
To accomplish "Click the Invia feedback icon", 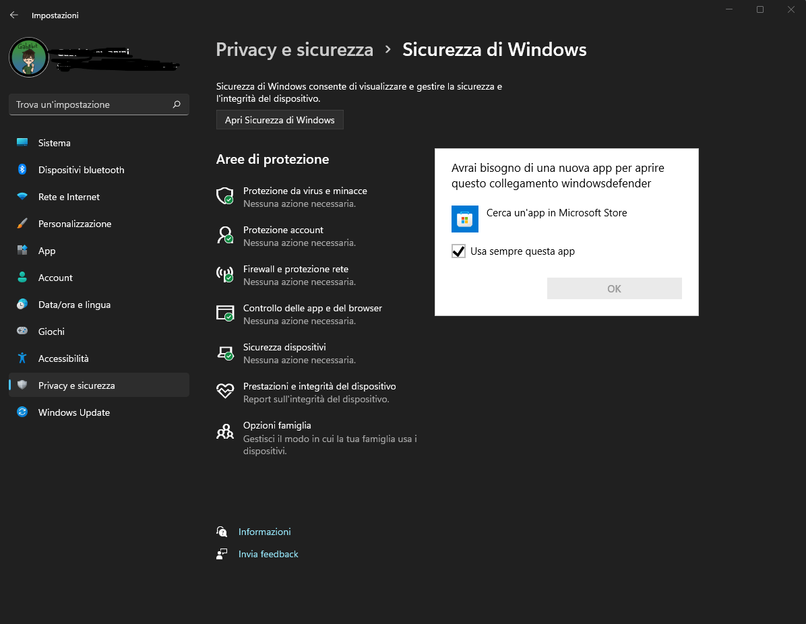I will click(222, 554).
